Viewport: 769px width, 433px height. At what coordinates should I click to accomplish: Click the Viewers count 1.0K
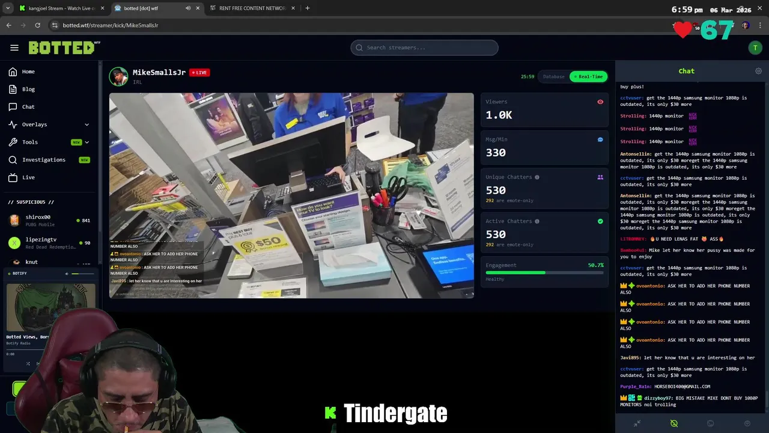point(499,115)
